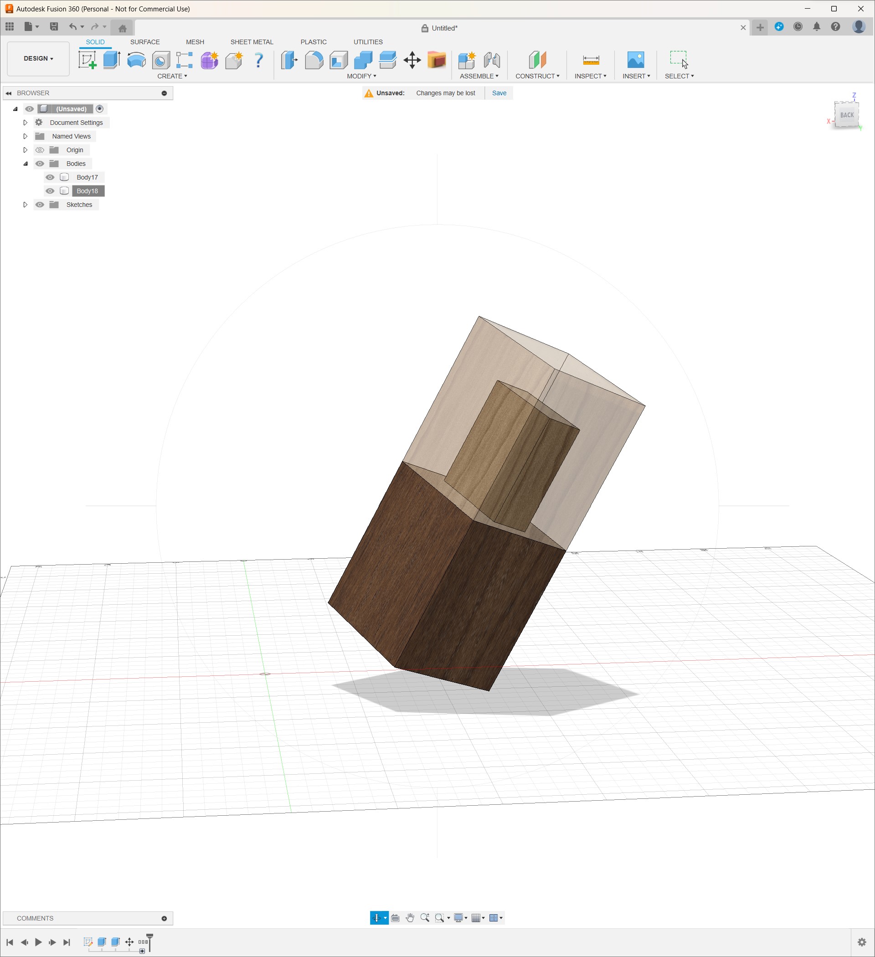Viewport: 875px width, 957px height.
Task: Open the SHEET METAL ribbon tab
Action: [x=252, y=42]
